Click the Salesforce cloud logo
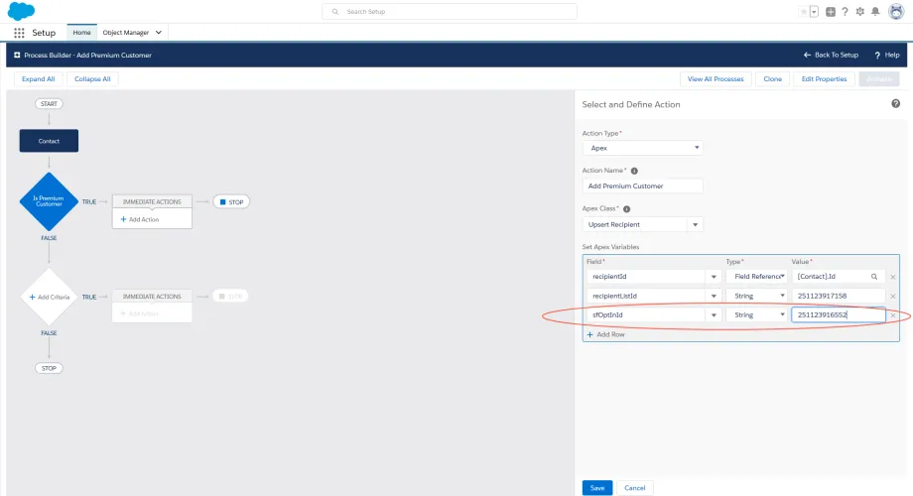The image size is (913, 496). (21, 11)
